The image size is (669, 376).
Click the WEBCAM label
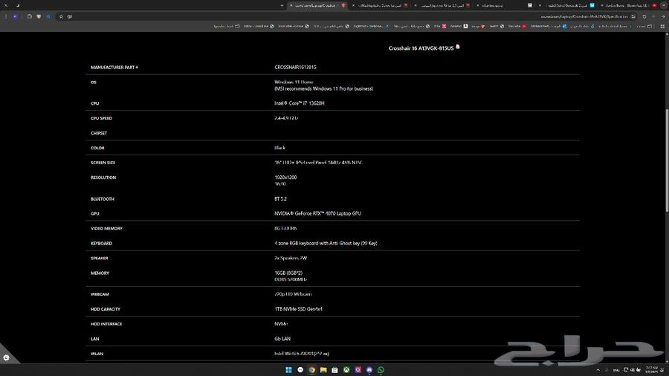(x=100, y=294)
